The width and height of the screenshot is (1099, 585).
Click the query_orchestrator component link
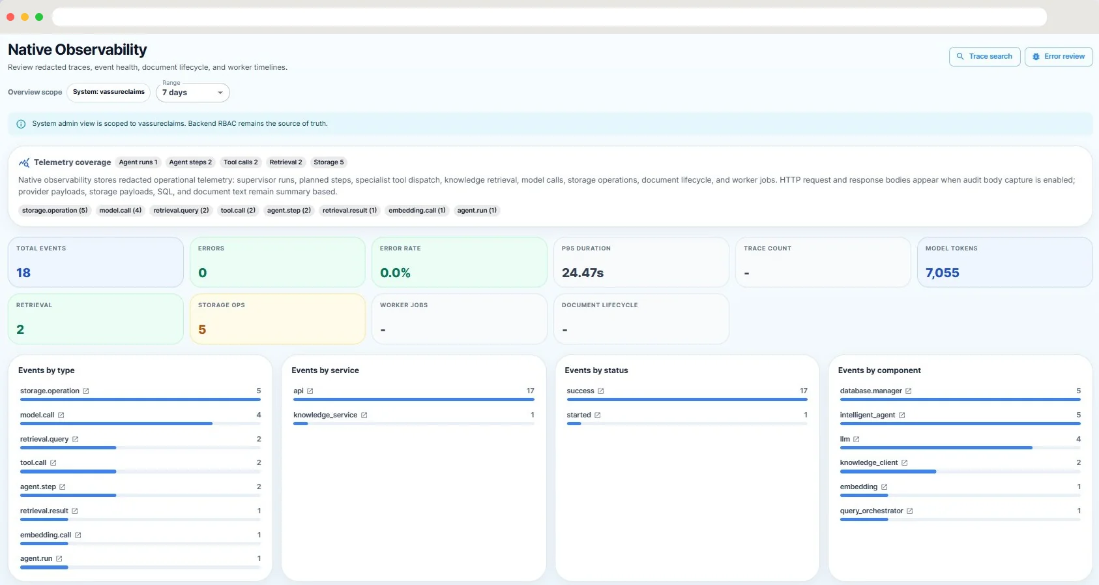[x=872, y=511]
